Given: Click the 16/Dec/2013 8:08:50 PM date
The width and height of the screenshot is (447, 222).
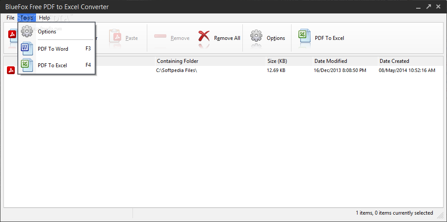Looking at the screenshot, I should 340,70.
